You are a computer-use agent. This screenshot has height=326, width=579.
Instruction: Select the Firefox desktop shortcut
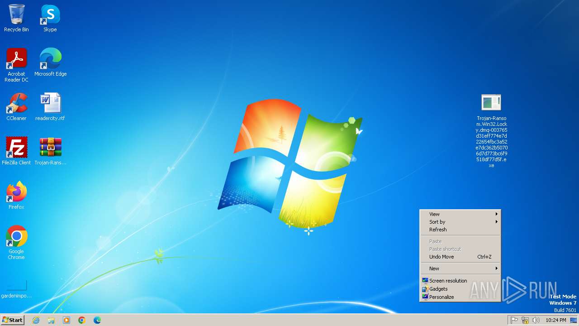coord(16,196)
